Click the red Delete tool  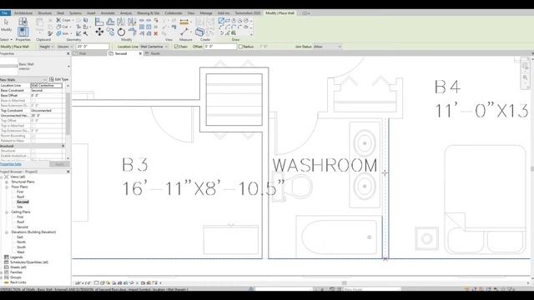point(156,33)
